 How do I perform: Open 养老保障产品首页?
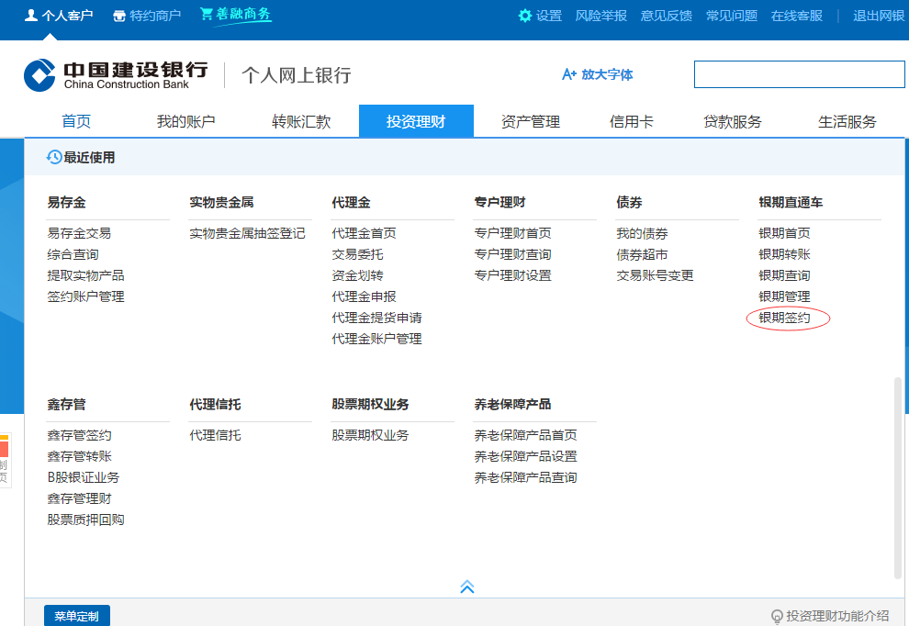526,435
